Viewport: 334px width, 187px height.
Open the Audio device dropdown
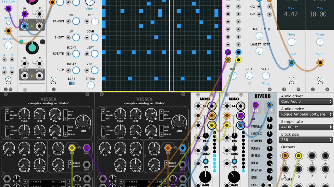(306, 114)
